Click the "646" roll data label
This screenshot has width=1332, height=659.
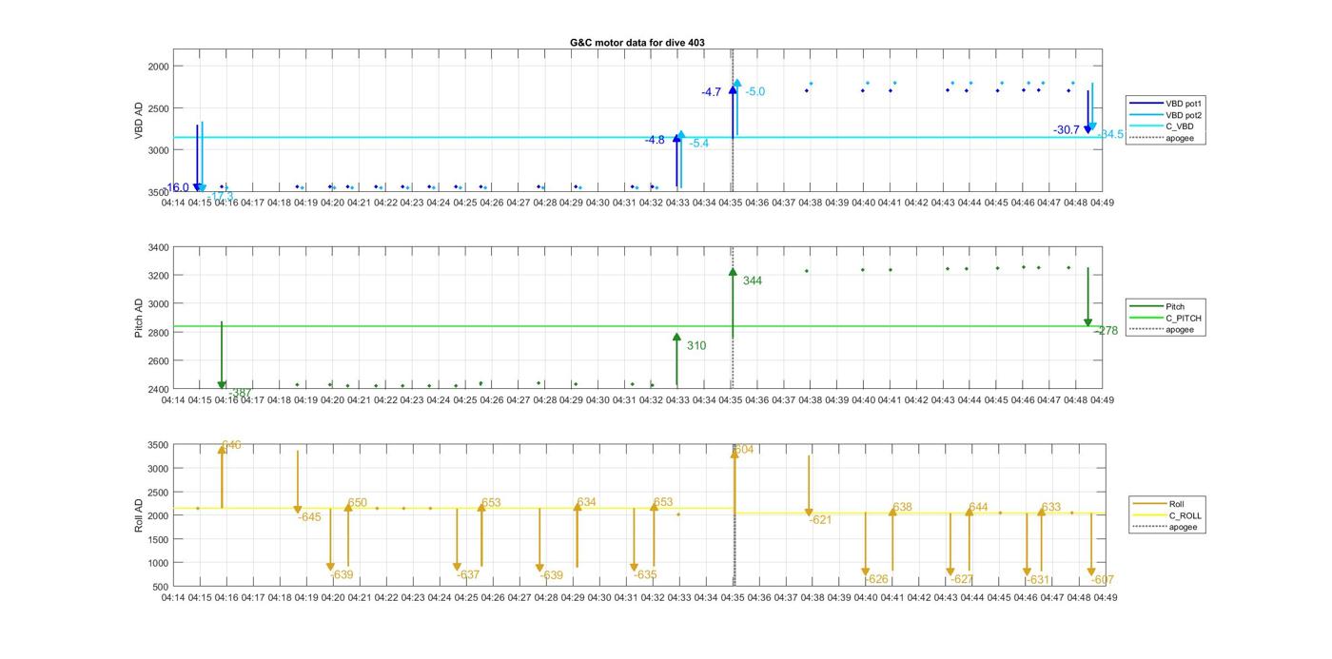[x=231, y=445]
